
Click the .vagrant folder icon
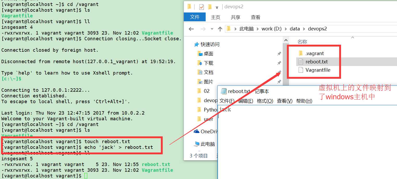301,53
